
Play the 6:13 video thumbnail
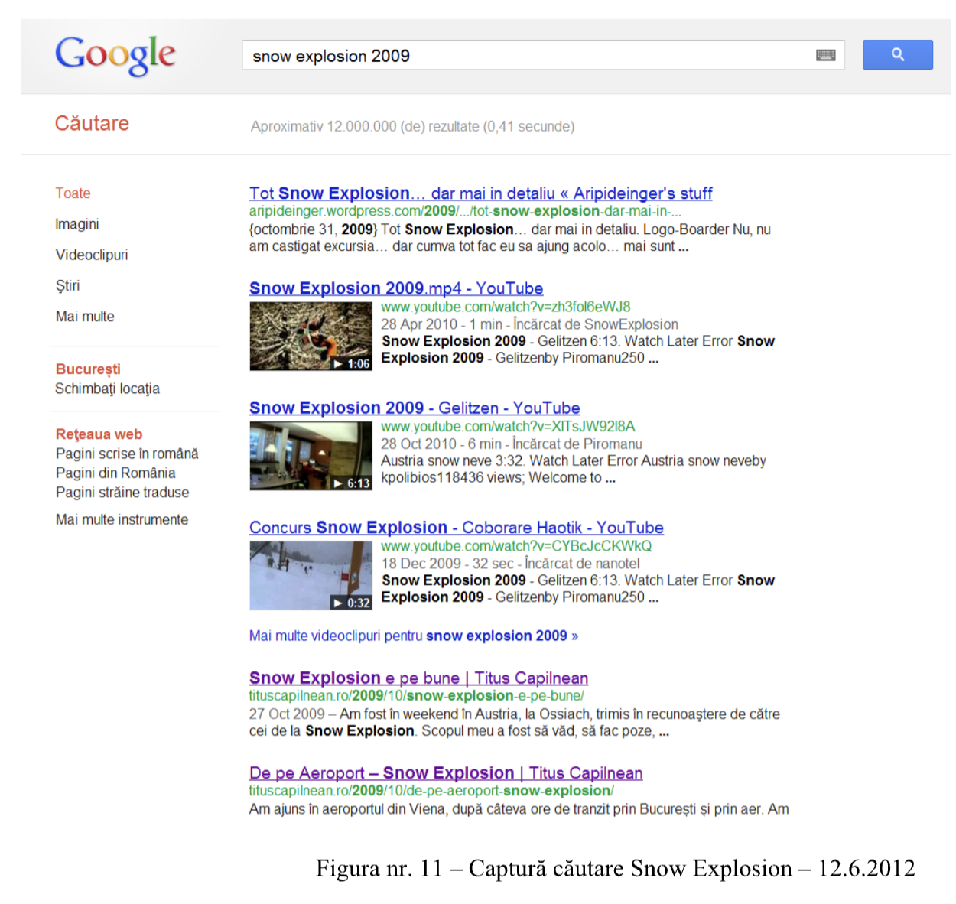point(311,457)
